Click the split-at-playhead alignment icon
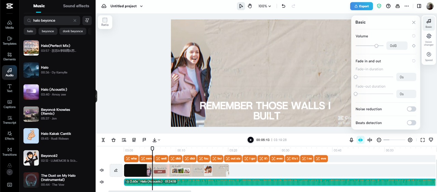437x192 pixels. 369,140
